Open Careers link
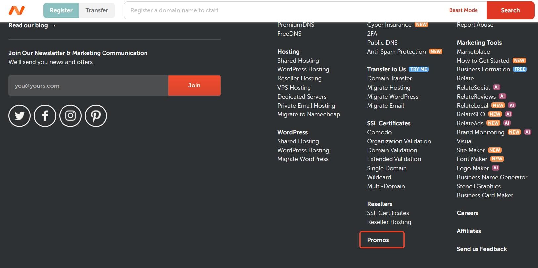Image resolution: width=538 pixels, height=268 pixels. 467,213
